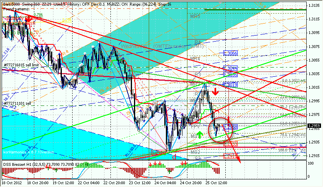The height and width of the screenshot is (187, 323).
Task: Select the korHarmonics version label
Action: point(29,152)
